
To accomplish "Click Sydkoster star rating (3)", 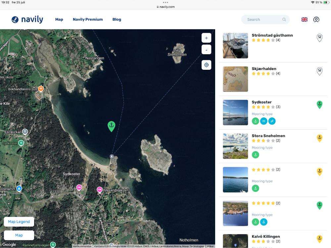I will pyautogui.click(x=266, y=107).
